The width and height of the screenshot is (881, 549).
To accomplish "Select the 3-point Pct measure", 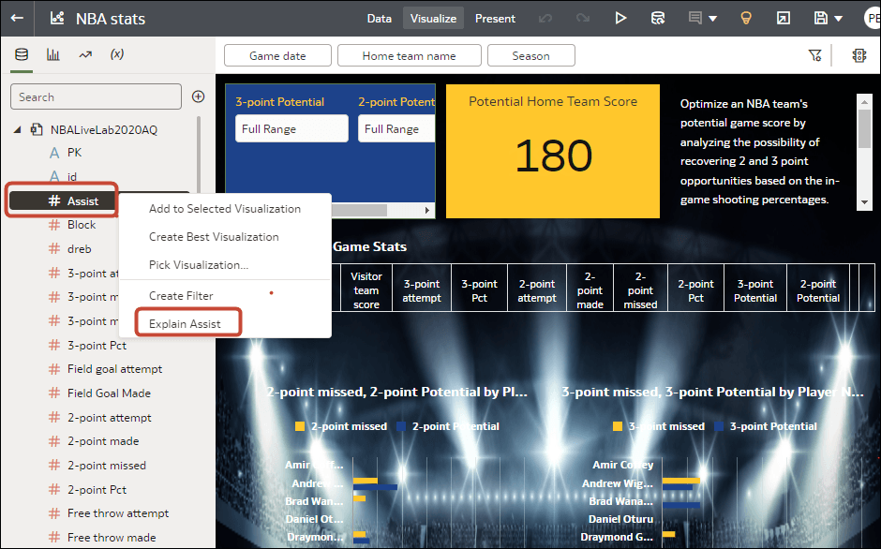I will (97, 345).
